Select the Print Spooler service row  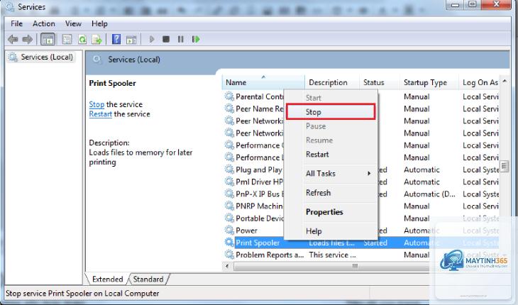[x=361, y=243]
